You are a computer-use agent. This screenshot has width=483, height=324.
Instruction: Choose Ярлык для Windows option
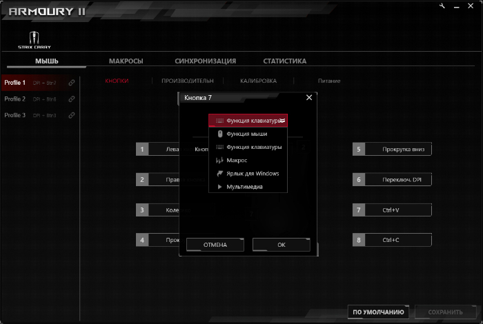click(x=248, y=174)
